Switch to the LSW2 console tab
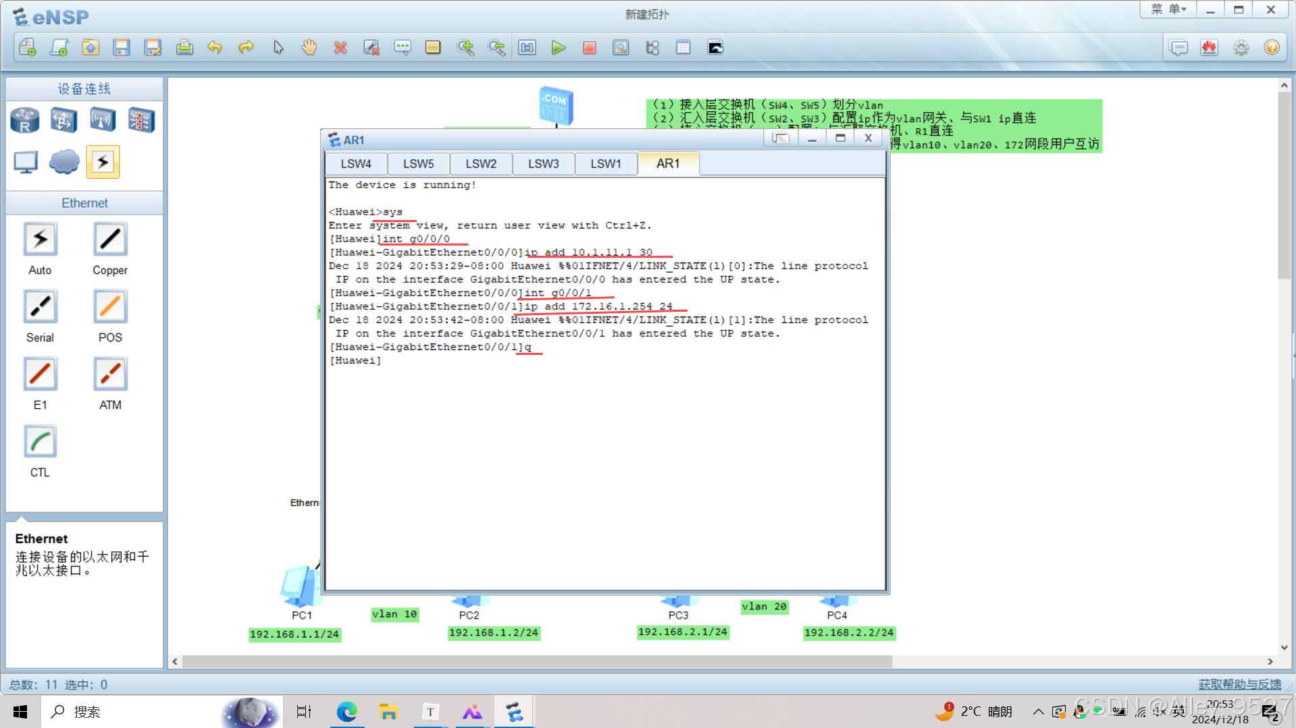This screenshot has height=728, width=1296. [x=481, y=164]
